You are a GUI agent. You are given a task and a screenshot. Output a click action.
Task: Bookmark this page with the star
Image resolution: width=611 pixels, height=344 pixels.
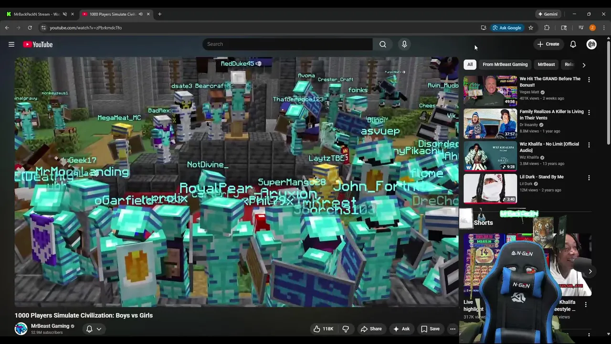tap(530, 28)
